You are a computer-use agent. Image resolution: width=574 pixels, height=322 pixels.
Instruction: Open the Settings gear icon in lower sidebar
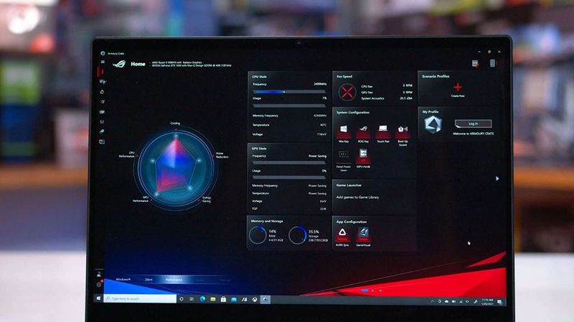click(x=99, y=284)
